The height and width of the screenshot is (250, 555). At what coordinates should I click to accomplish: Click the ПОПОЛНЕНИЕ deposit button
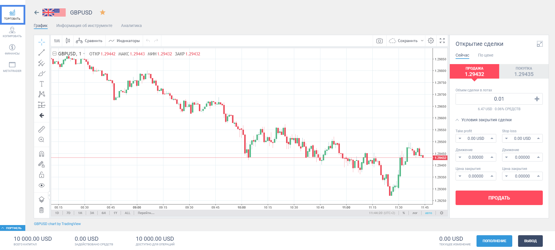pyautogui.click(x=494, y=241)
